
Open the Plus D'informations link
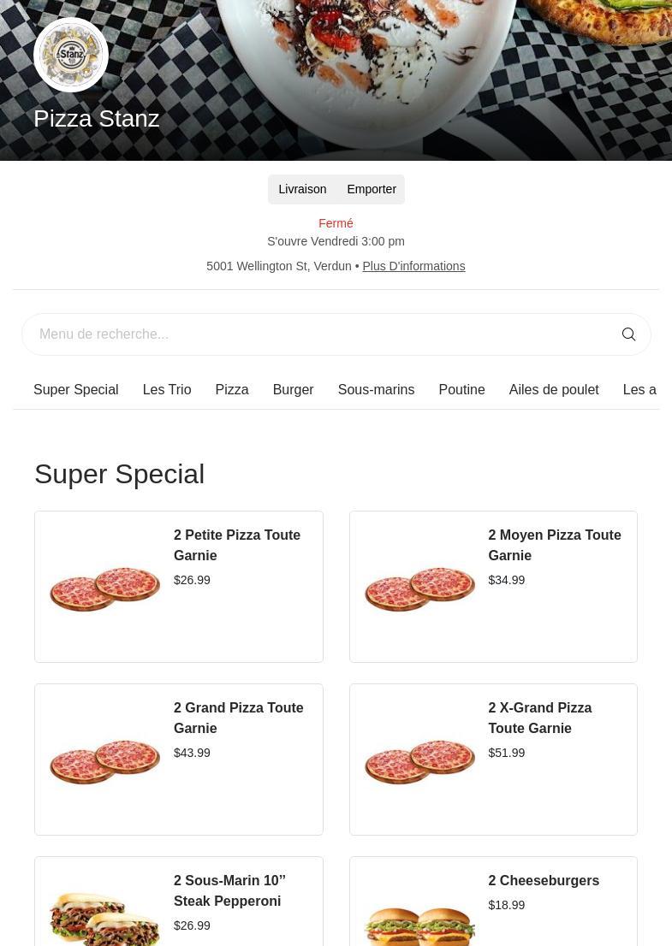pos(413,266)
